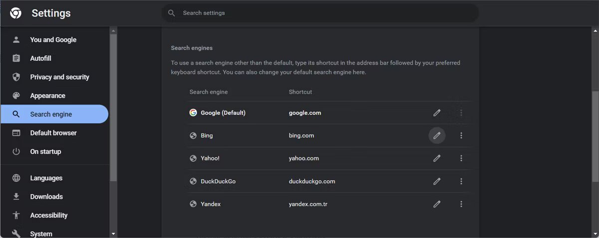599x238 pixels.
Task: Click the Search engine column header
Action: coord(209,92)
